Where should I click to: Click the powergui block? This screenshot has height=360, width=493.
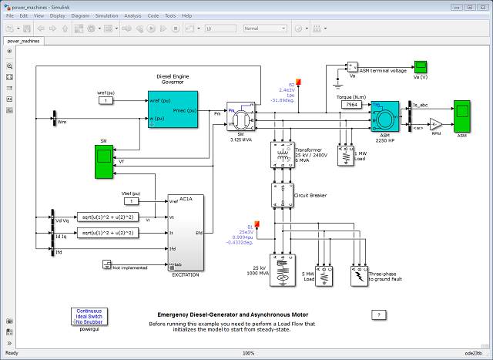[x=89, y=316]
